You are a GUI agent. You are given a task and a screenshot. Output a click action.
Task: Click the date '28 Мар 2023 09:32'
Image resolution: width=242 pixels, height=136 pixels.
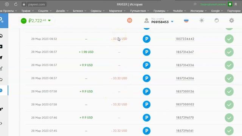point(44,39)
